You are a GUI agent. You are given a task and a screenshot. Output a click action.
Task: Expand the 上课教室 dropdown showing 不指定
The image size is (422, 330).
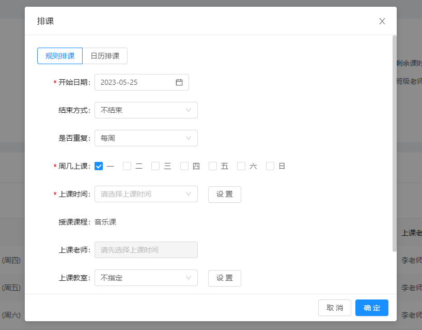click(x=146, y=278)
